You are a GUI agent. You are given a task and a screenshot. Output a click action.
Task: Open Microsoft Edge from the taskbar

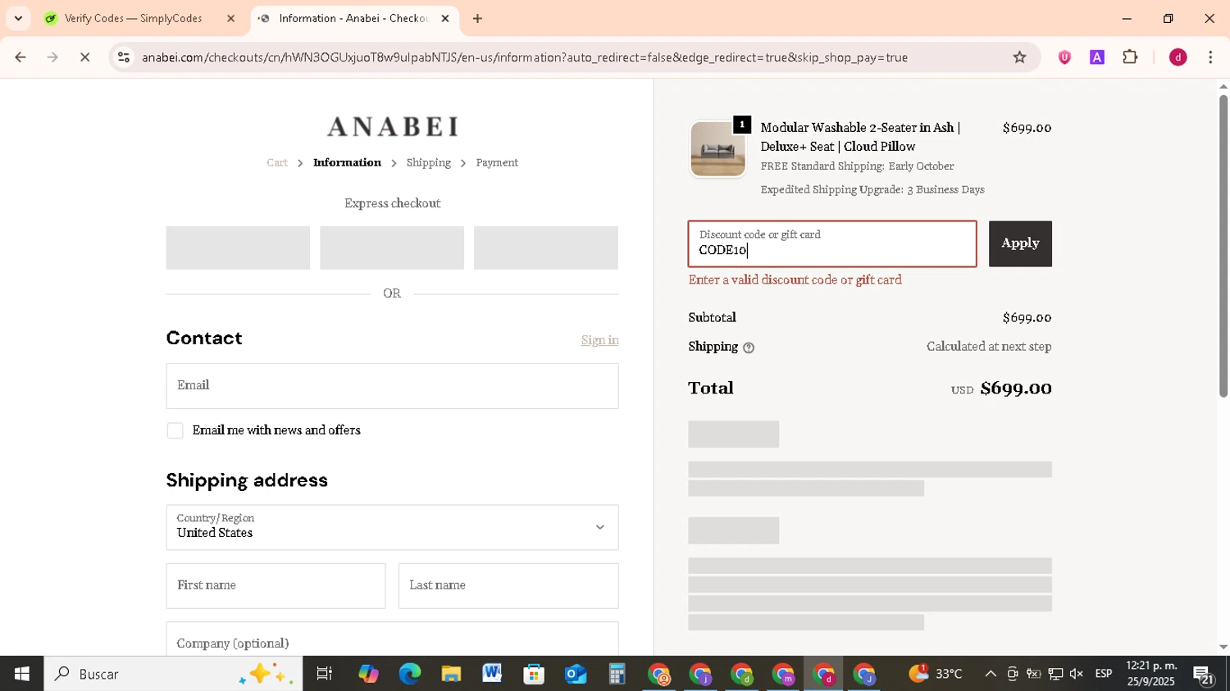[409, 674]
